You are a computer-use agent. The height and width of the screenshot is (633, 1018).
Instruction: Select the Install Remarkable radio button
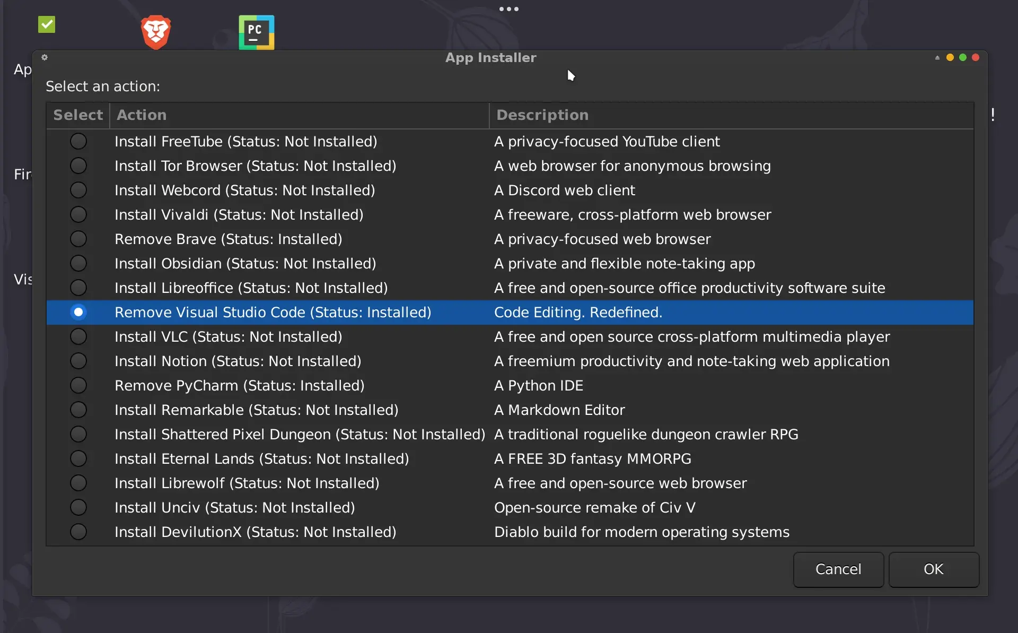[78, 410]
